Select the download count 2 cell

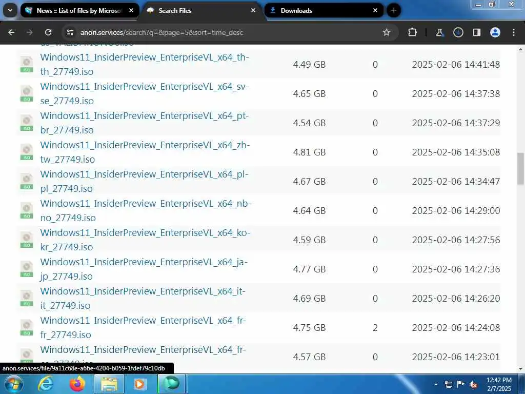coord(375,327)
